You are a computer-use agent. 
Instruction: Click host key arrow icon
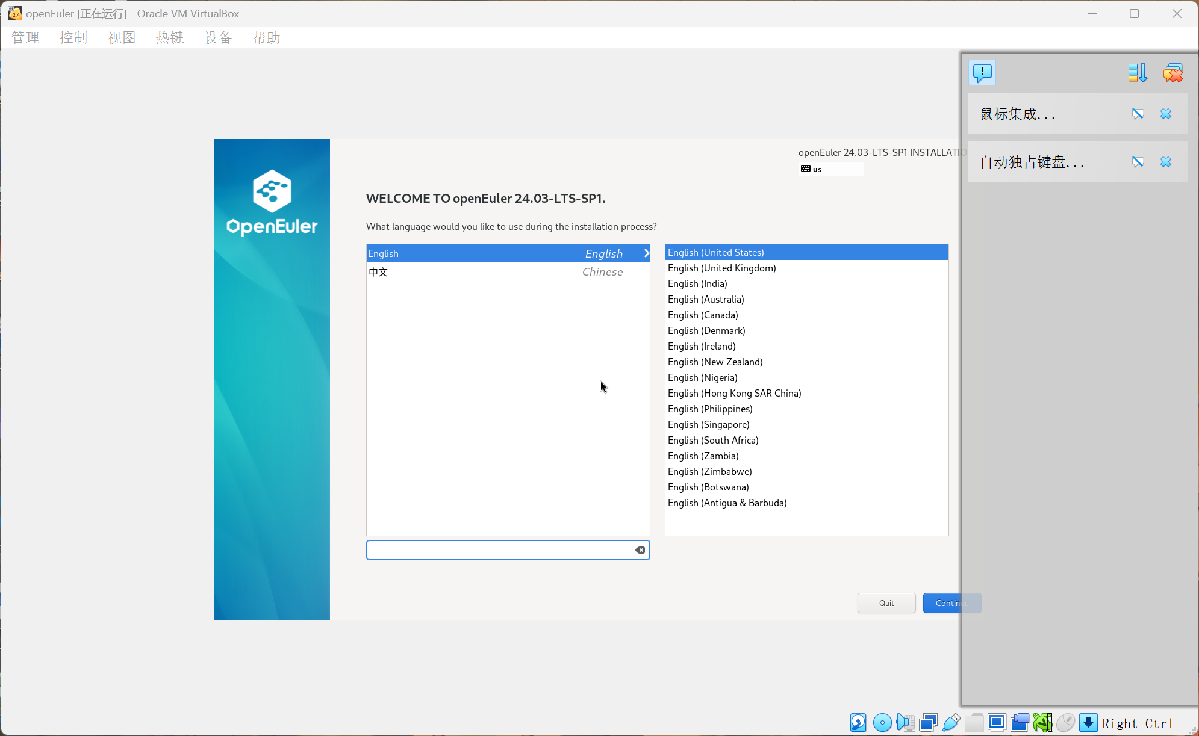point(1088,722)
